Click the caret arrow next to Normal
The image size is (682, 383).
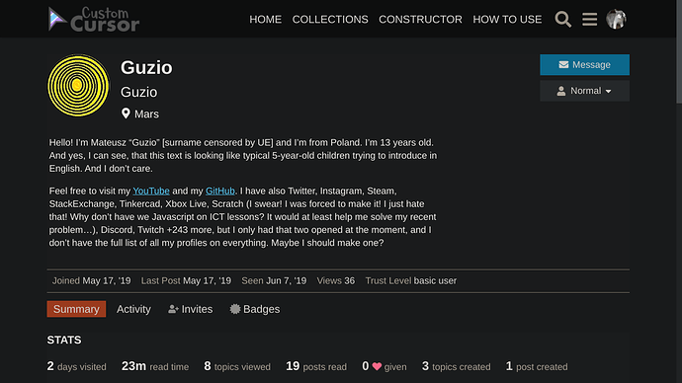(x=608, y=91)
